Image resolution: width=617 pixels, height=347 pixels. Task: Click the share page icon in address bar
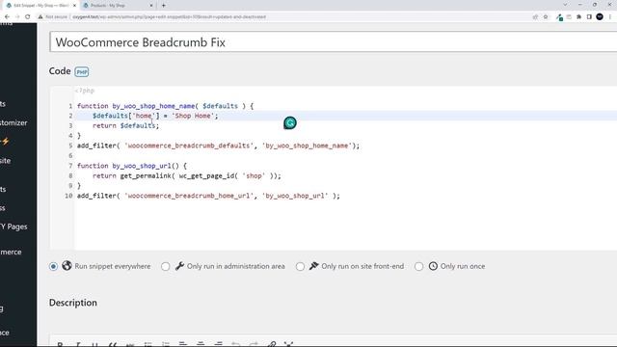(535, 17)
